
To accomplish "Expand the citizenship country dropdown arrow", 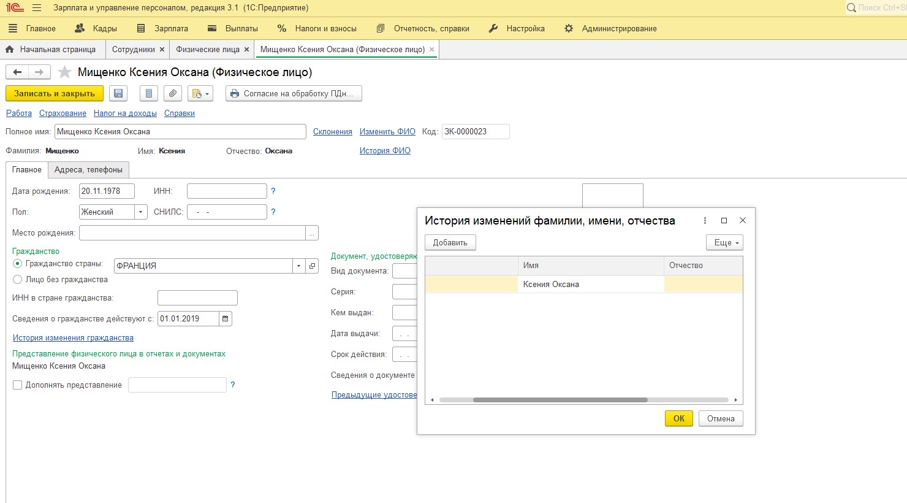I will click(298, 266).
